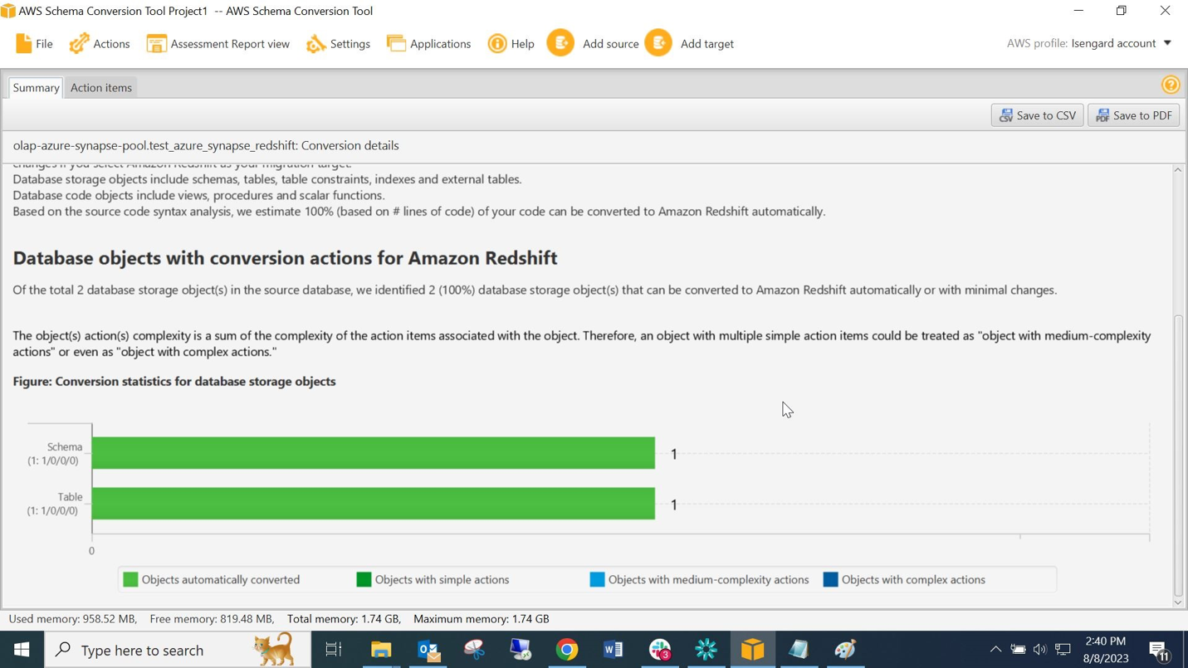
Task: Click the 'Figure: Conversion statistics' caption
Action: click(174, 382)
